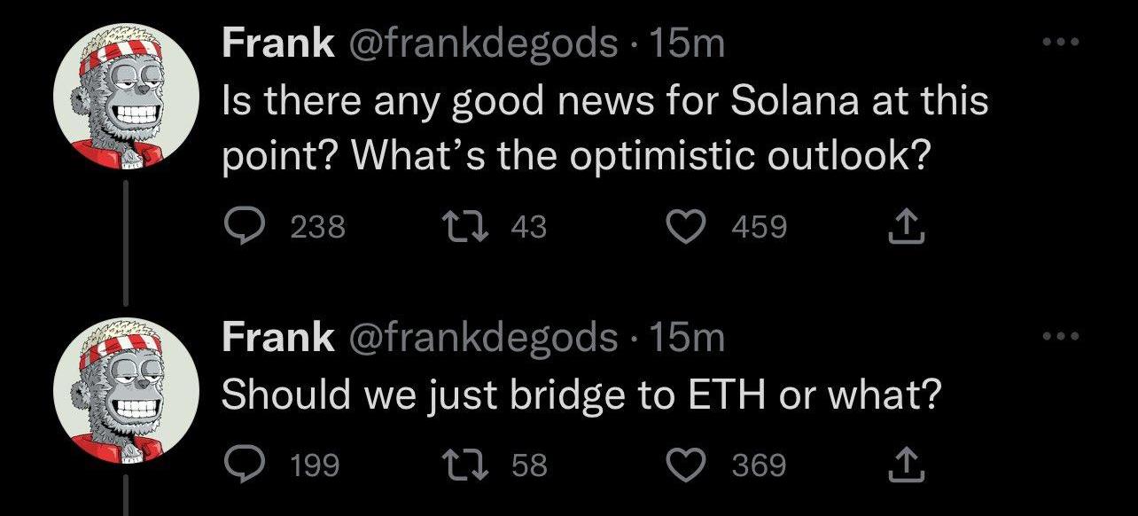Open the tweet text "Should we just bridge to ETH"
The width and height of the screenshot is (1138, 516).
pyautogui.click(x=579, y=395)
